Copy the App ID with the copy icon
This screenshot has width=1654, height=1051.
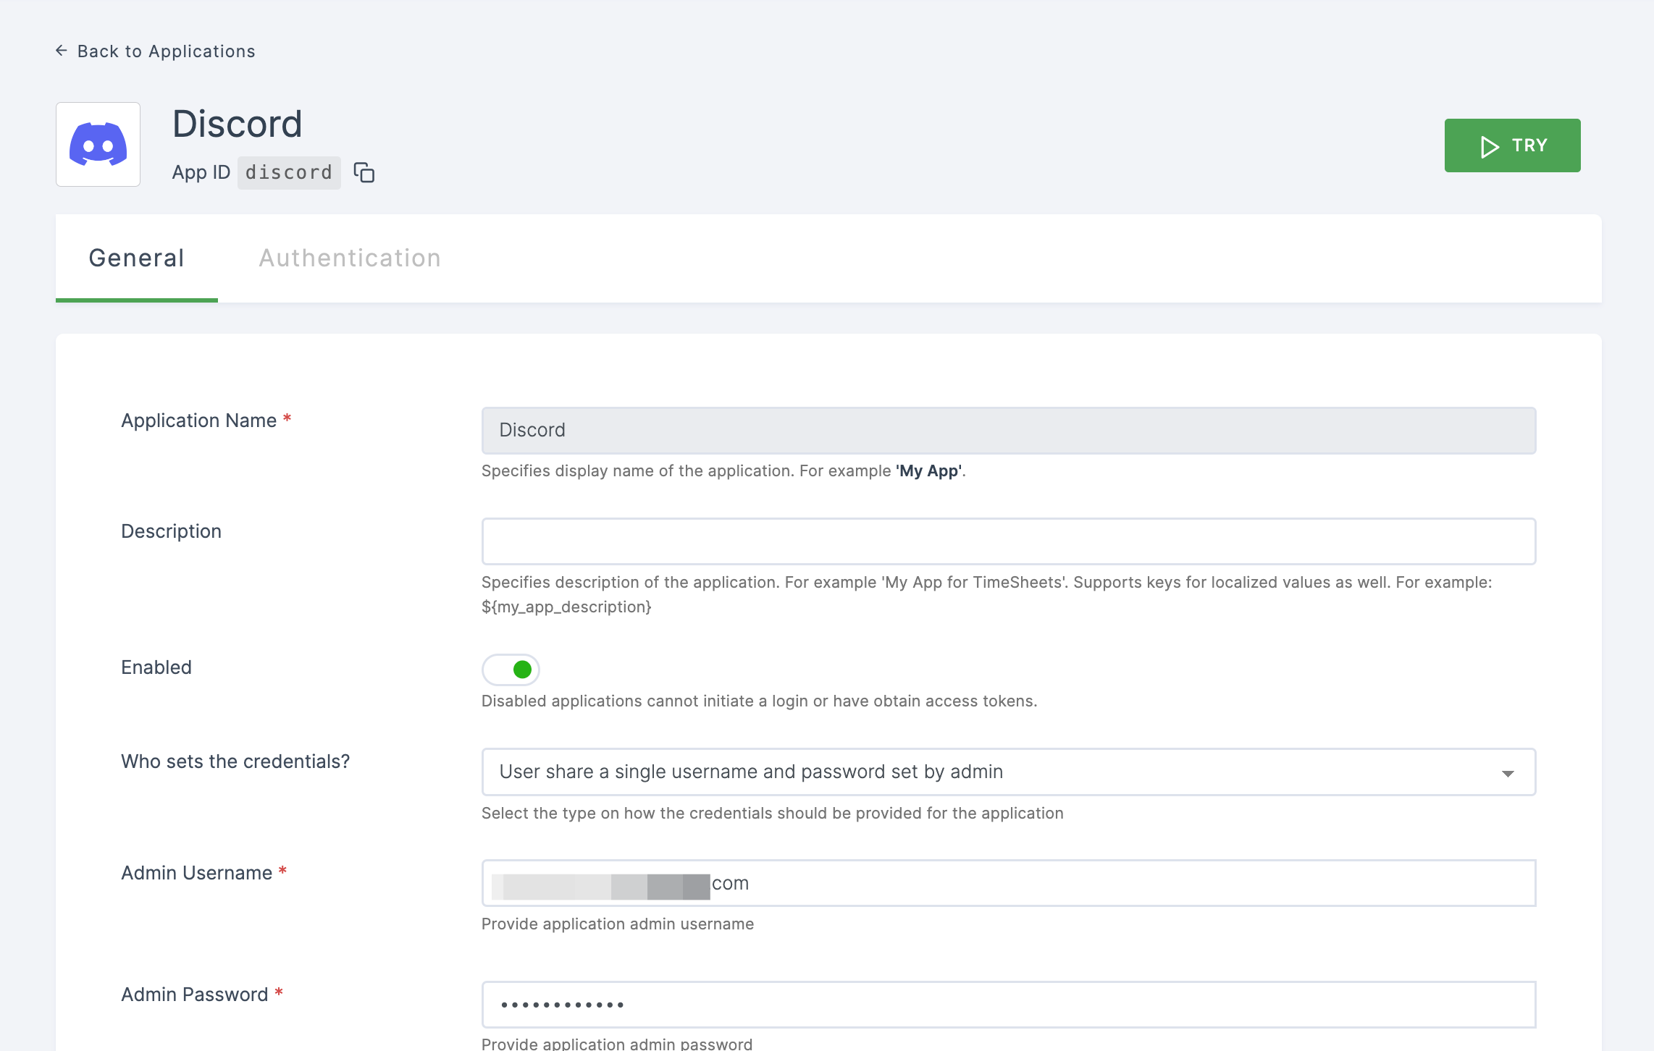point(364,172)
